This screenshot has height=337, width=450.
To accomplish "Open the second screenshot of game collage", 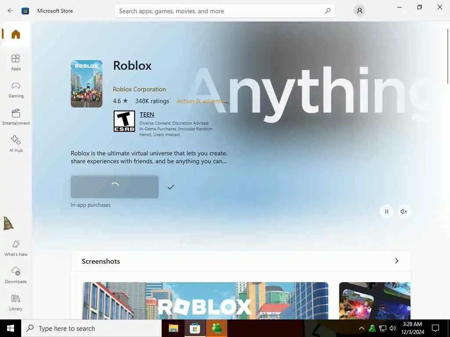I will tap(375, 301).
